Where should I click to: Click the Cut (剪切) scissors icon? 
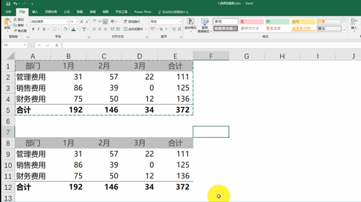[x=15, y=20]
